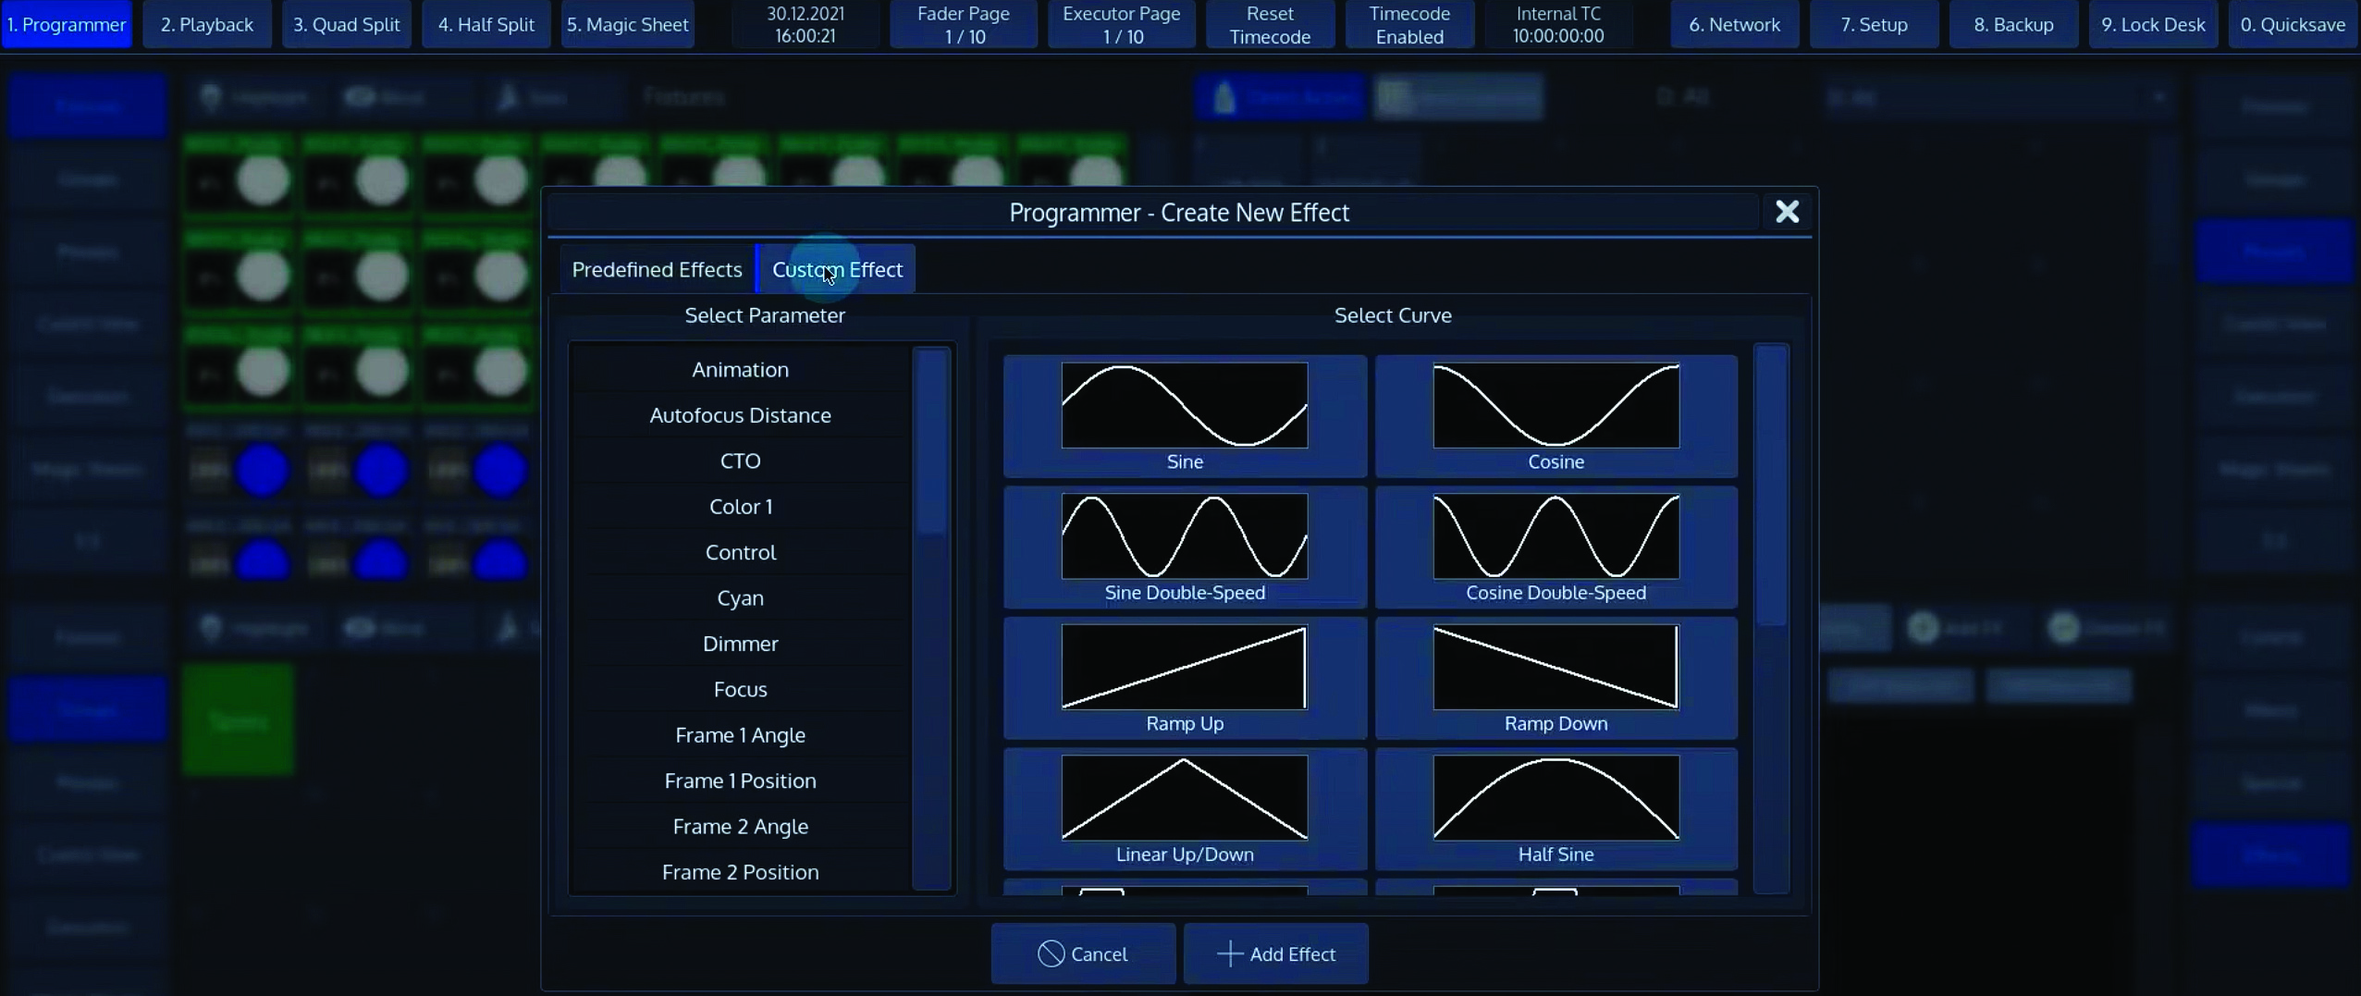Open the 6. Network menu

pos(1734,24)
